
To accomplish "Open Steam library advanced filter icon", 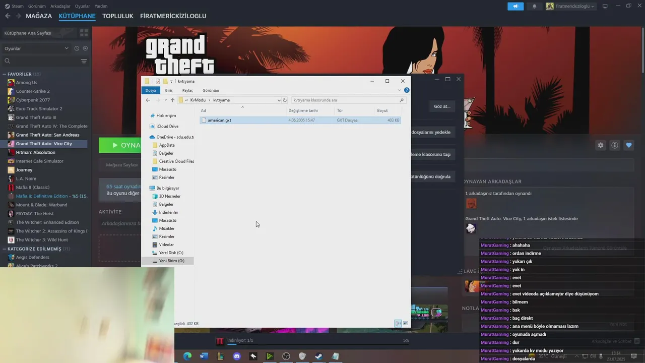I will click(x=84, y=61).
